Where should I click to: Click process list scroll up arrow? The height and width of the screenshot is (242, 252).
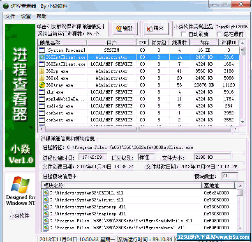243,43
